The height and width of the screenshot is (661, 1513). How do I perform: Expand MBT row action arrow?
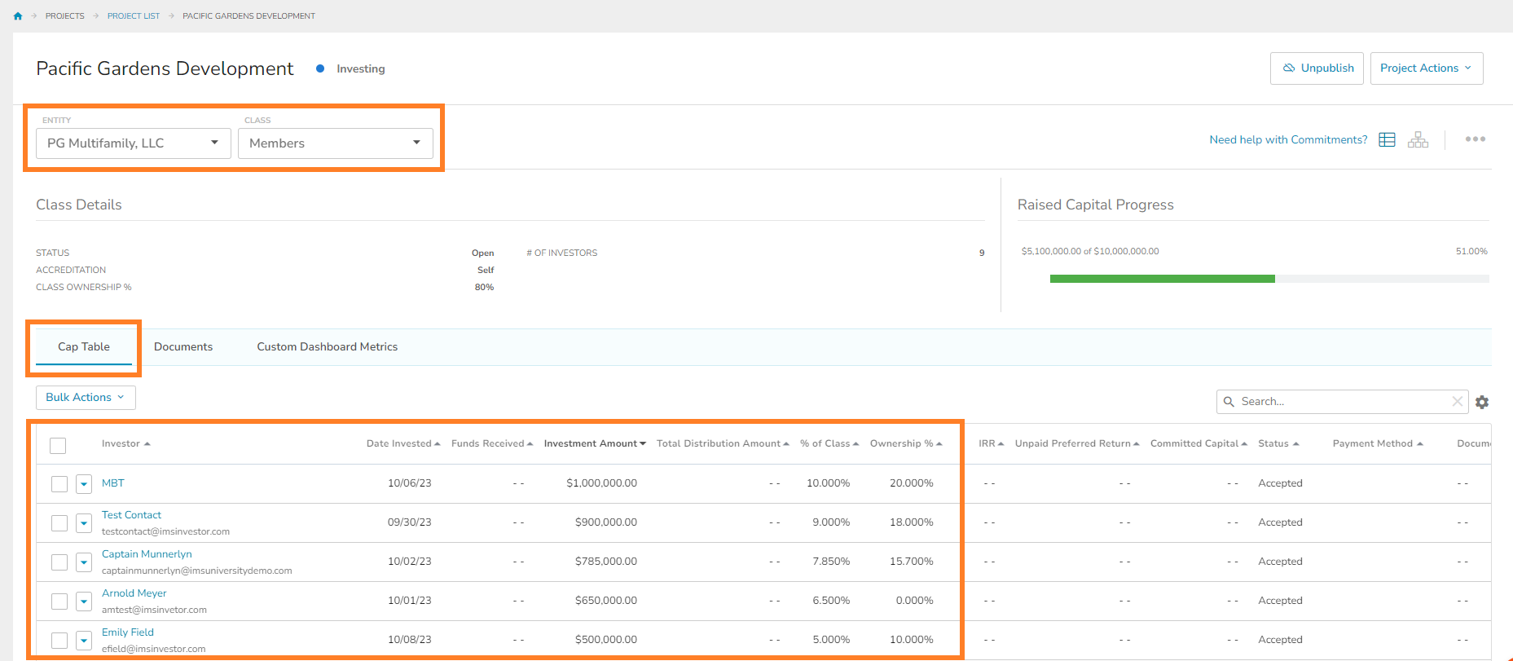pos(84,484)
